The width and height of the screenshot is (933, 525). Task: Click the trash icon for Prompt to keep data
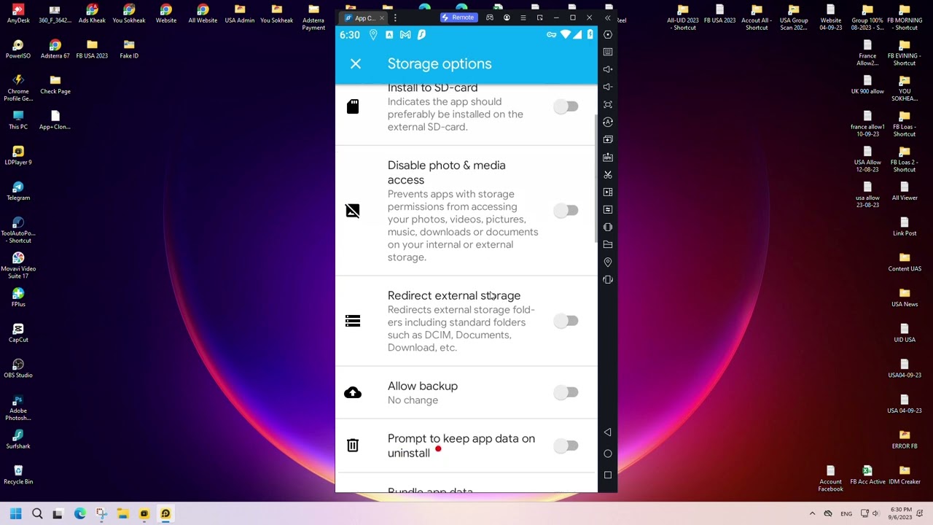point(353,446)
